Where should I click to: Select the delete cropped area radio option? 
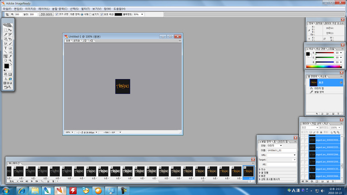pos(82,15)
